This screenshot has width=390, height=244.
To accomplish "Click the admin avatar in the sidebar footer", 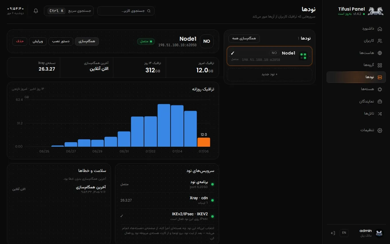I will point(379,233).
